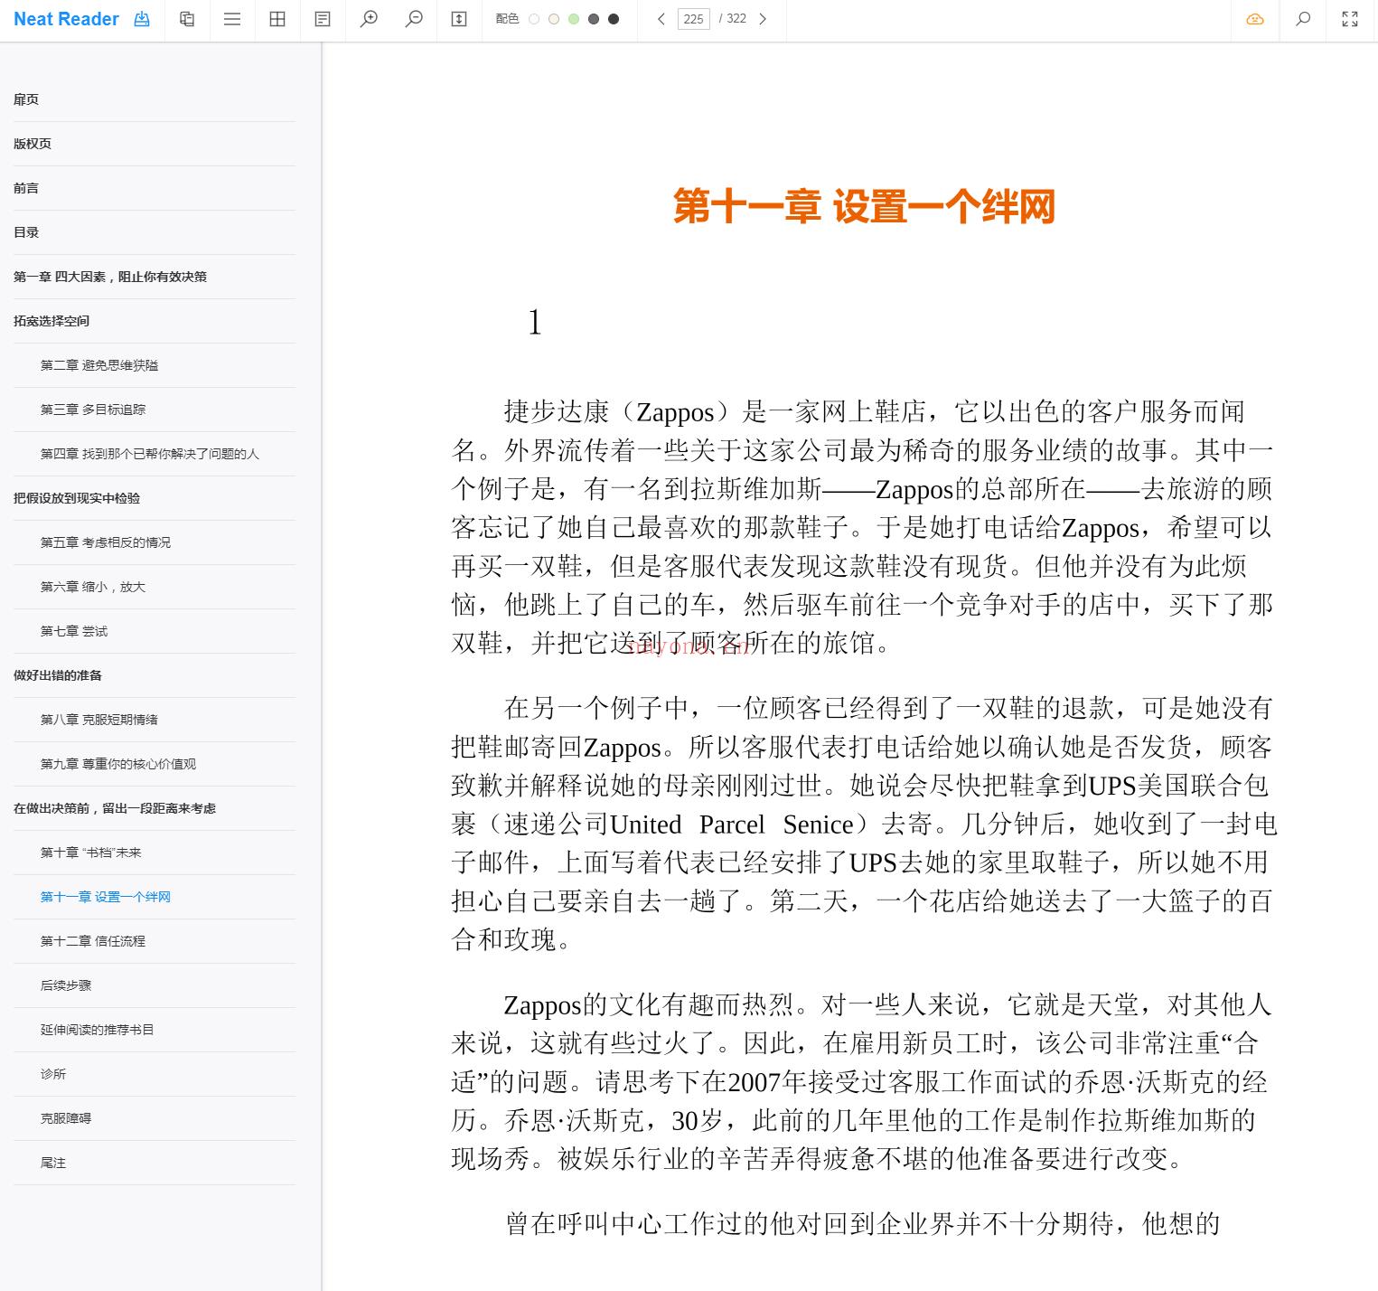Toggle the vertical scroll mode icon
Viewport: 1378px width, 1291px height.
click(x=459, y=19)
